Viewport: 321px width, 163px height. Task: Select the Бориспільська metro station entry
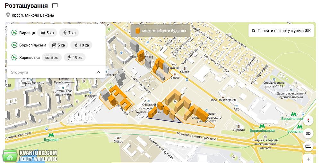click(29, 45)
